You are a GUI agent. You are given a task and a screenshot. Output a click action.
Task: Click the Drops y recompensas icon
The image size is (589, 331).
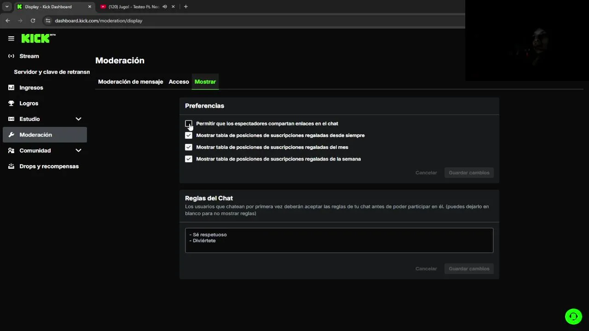[x=12, y=166]
